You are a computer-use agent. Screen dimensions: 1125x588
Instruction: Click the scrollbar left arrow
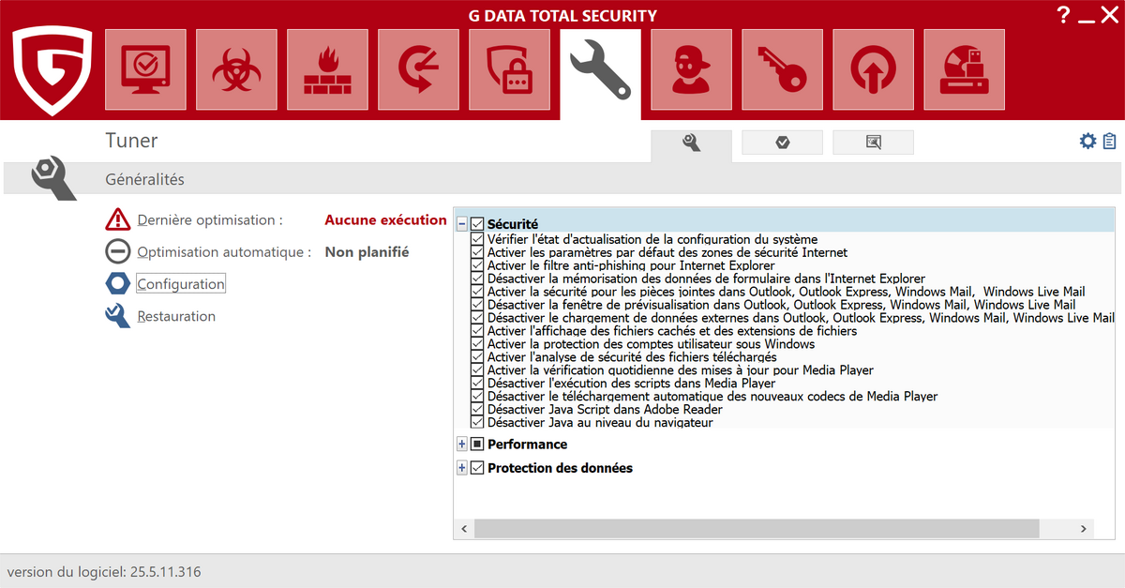click(464, 529)
